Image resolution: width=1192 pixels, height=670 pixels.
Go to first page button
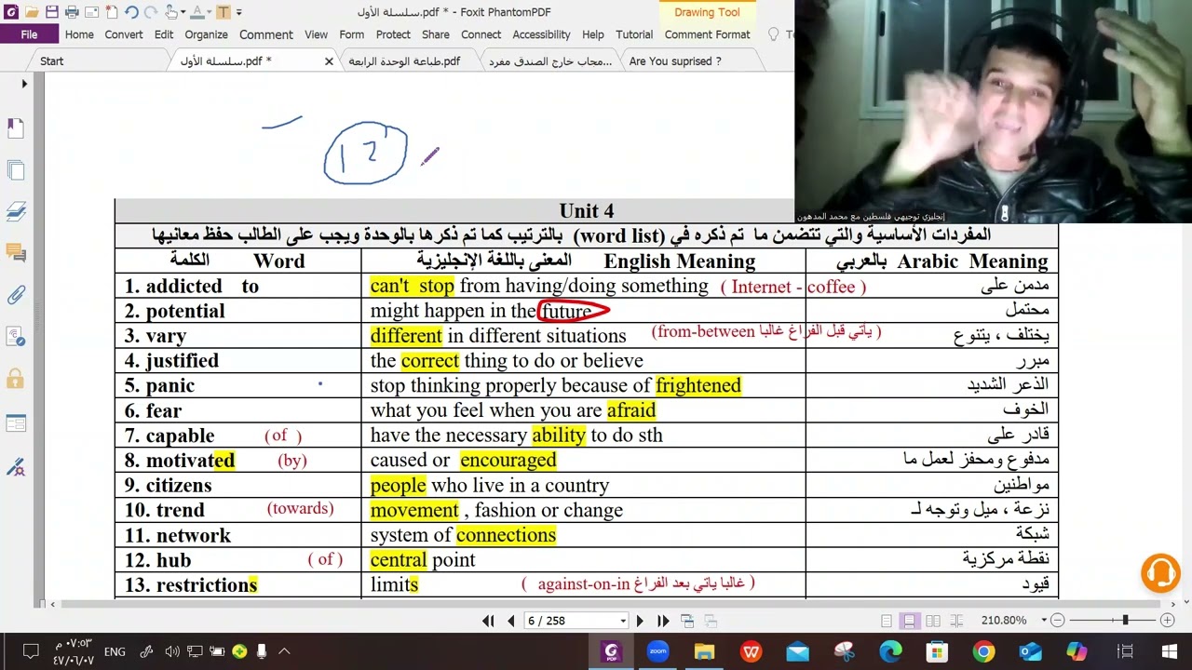click(x=488, y=621)
